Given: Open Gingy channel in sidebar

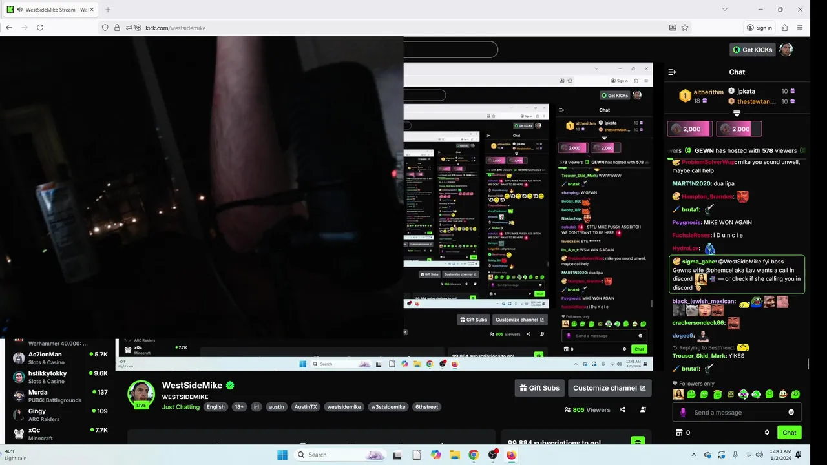Looking at the screenshot, I should [x=60, y=415].
